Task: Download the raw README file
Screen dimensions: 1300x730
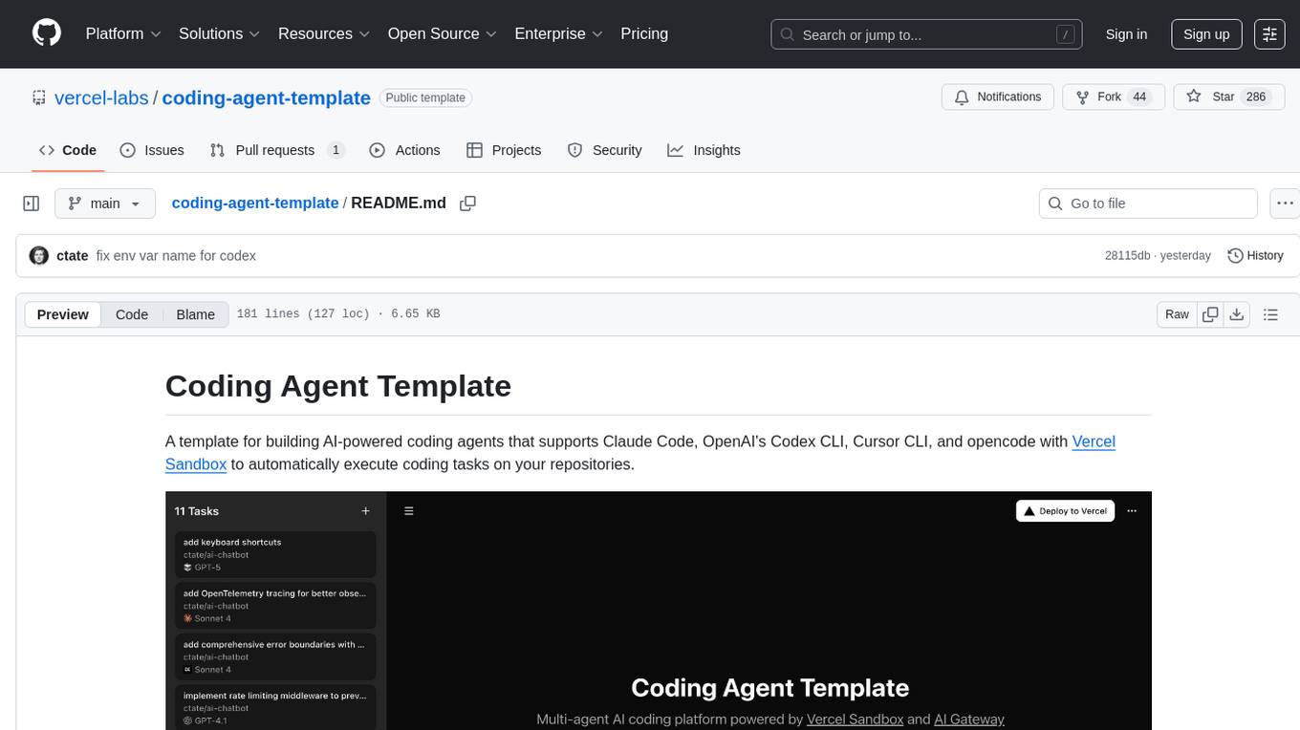Action: [1236, 314]
